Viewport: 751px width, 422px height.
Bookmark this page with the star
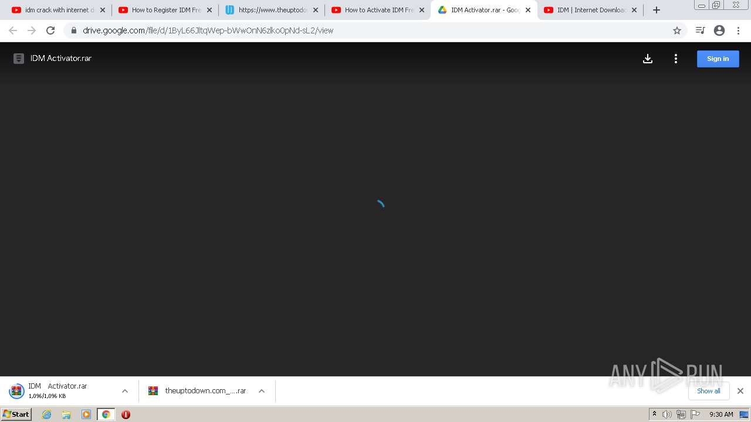tap(677, 30)
